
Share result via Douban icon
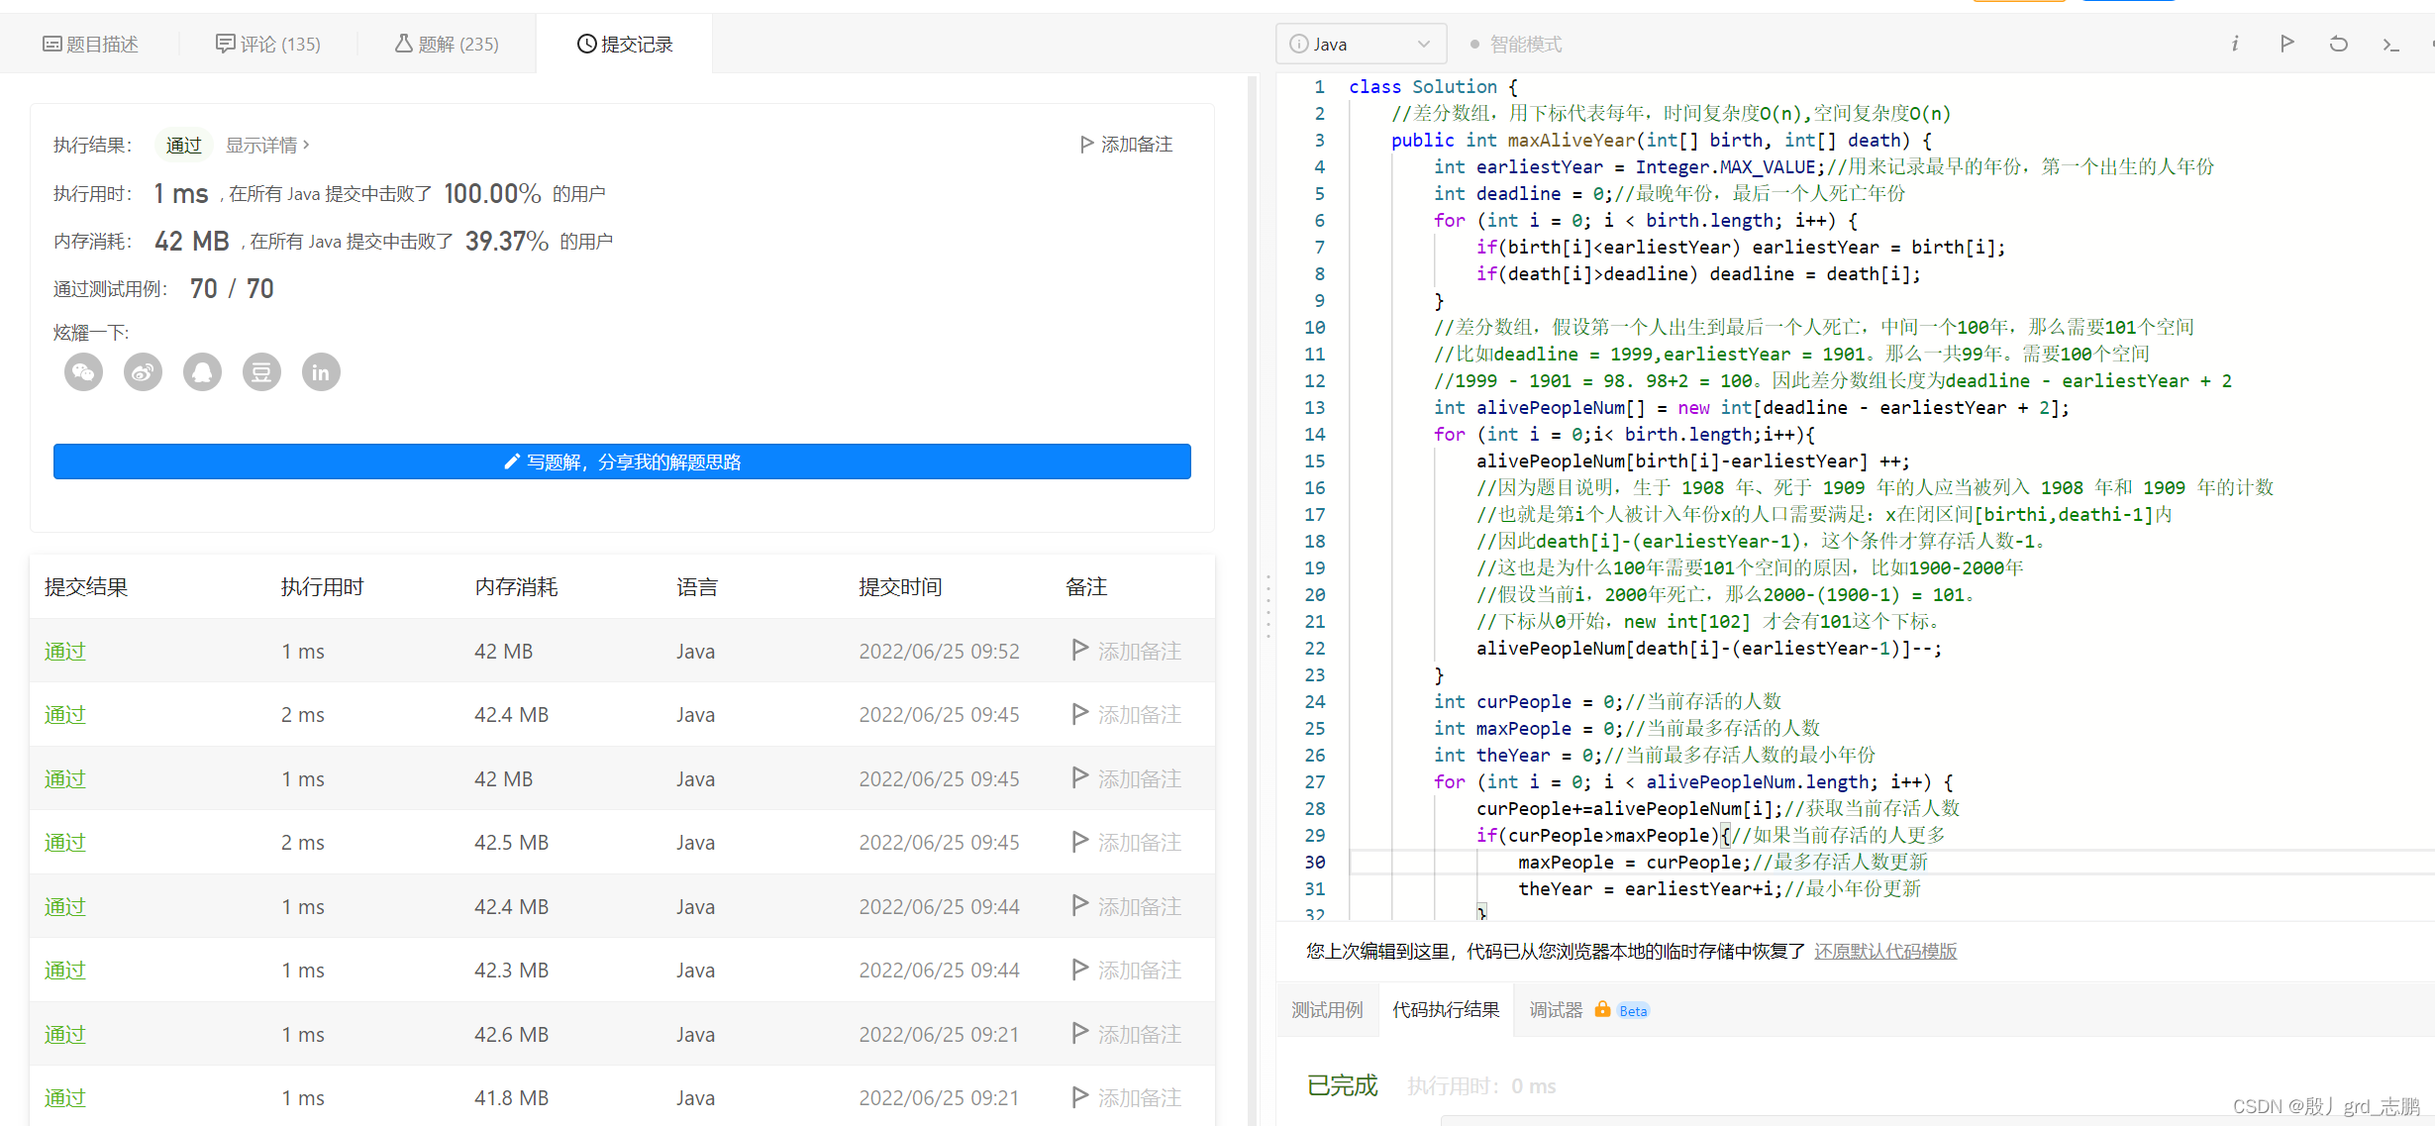(261, 372)
